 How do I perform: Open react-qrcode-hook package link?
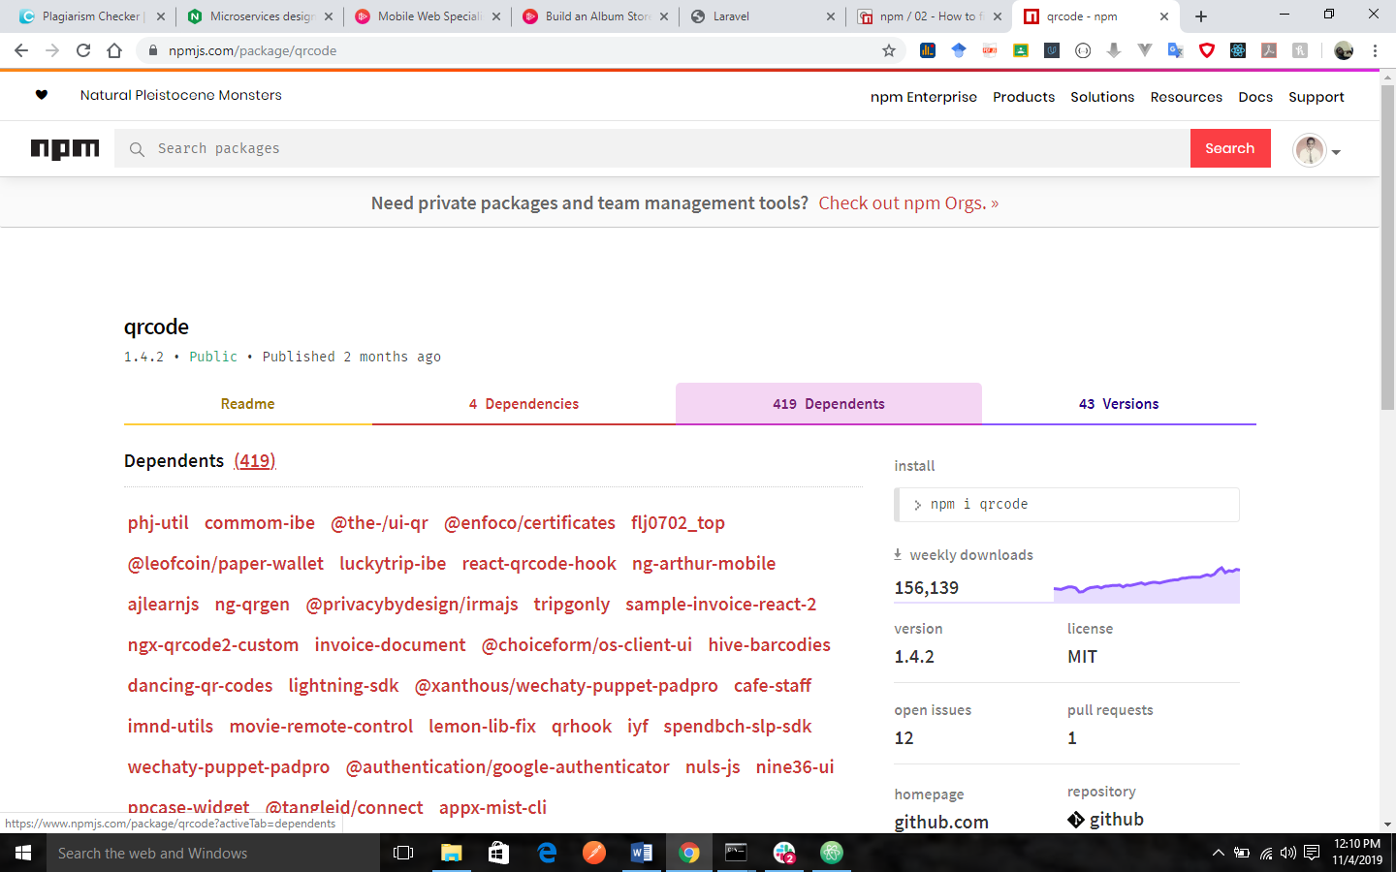pos(539,564)
